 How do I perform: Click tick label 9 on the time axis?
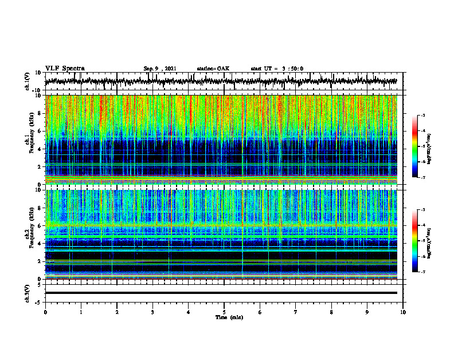(367, 312)
